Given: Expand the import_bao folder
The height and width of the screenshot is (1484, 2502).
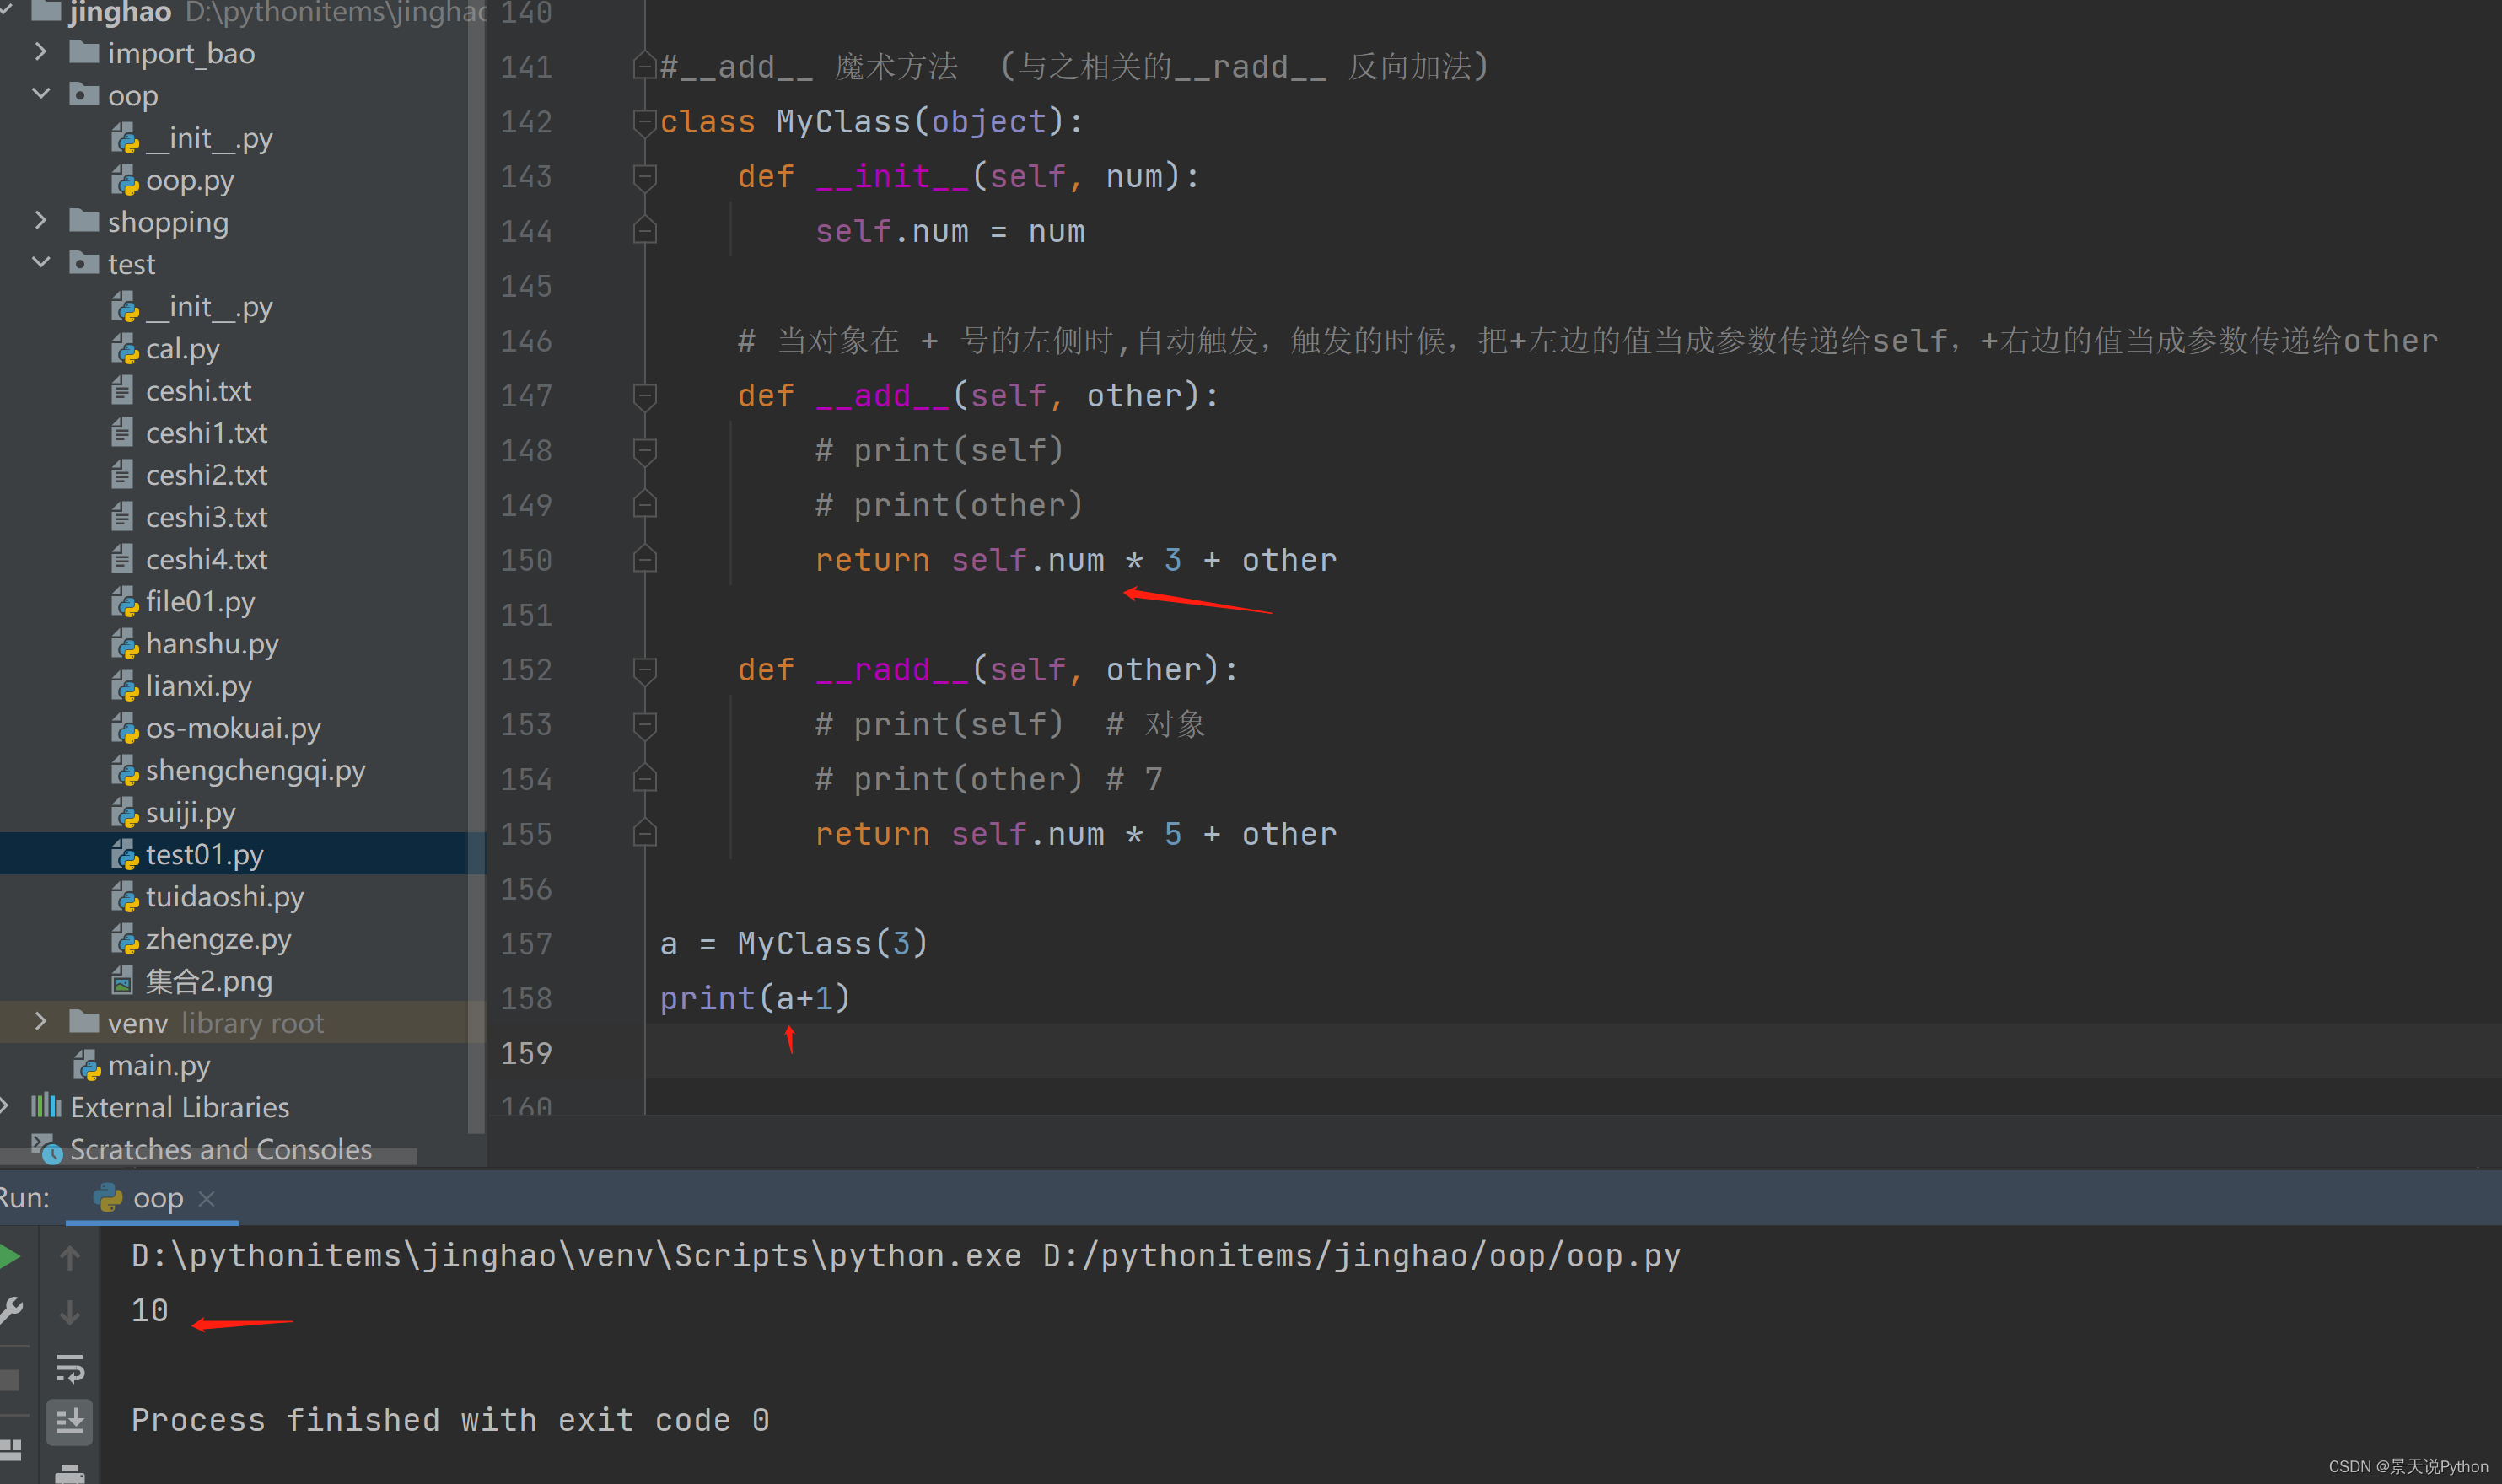Looking at the screenshot, I should [41, 51].
